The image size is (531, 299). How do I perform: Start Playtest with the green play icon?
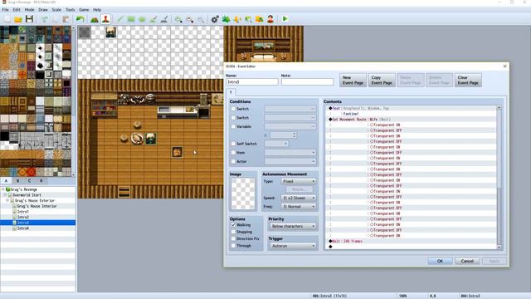[285, 19]
